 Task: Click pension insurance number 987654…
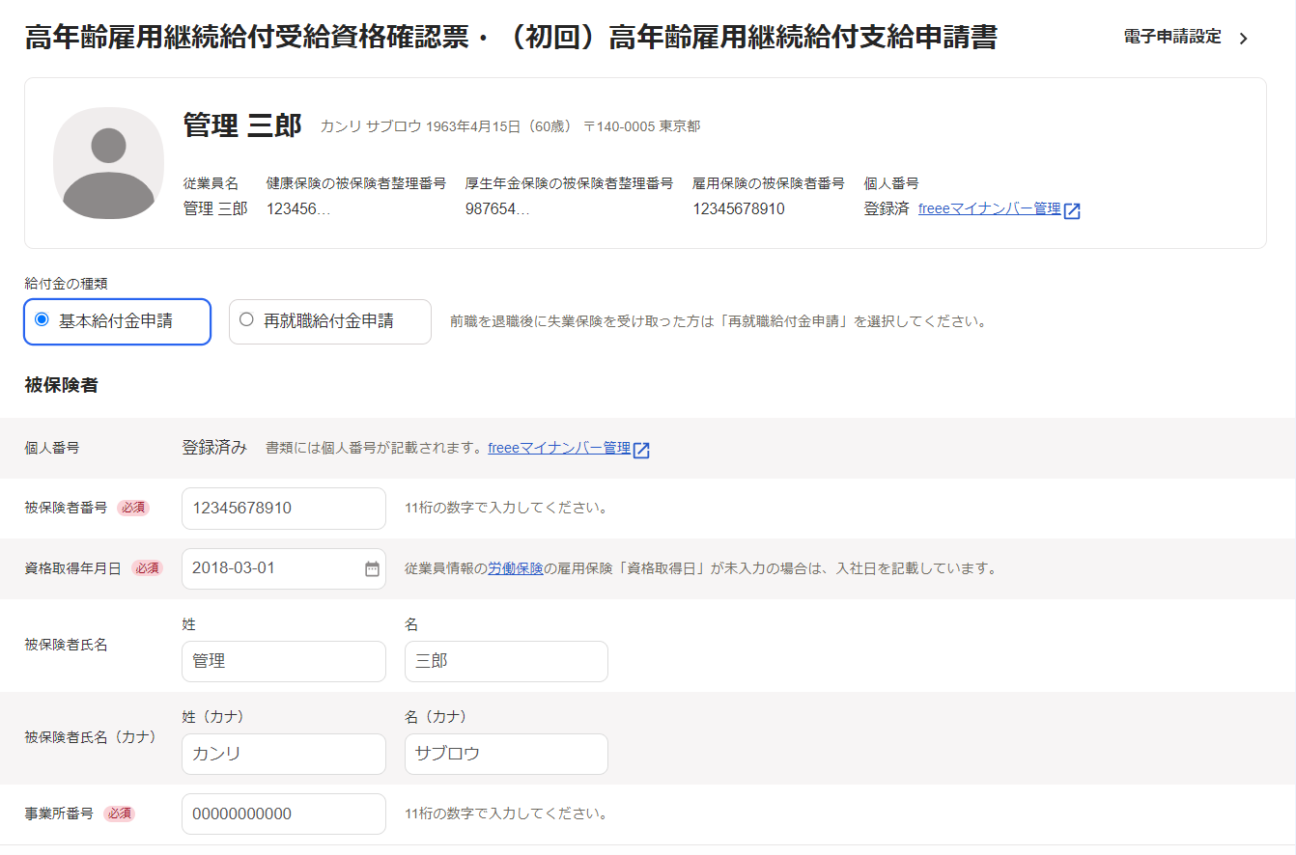497,208
